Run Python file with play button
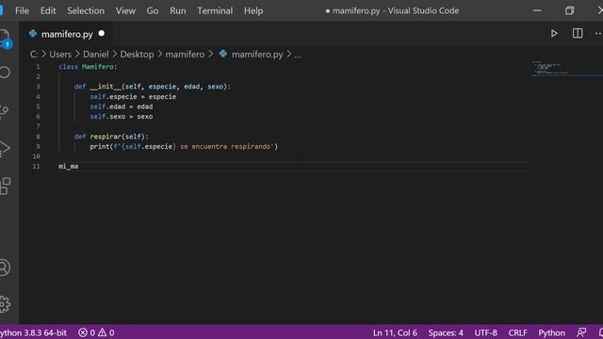The height and width of the screenshot is (339, 603). tap(554, 34)
